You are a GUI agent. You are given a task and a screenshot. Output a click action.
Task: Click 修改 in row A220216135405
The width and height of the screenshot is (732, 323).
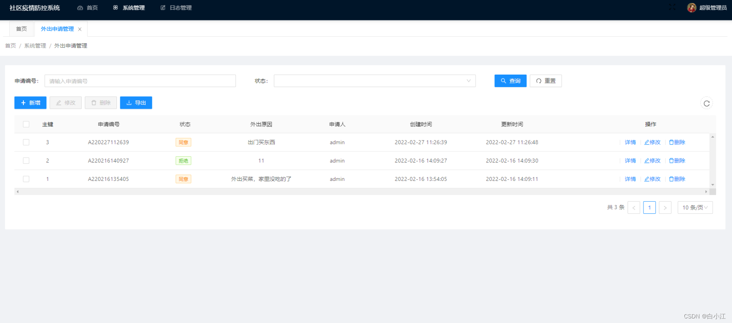coord(652,179)
